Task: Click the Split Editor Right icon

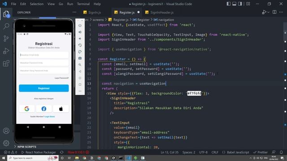Action: click(274, 12)
